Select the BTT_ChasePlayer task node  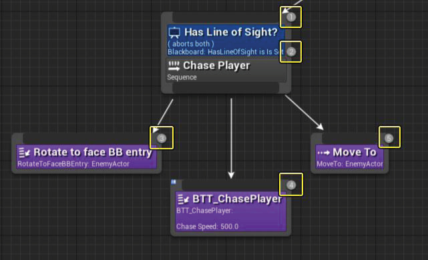pos(231,211)
